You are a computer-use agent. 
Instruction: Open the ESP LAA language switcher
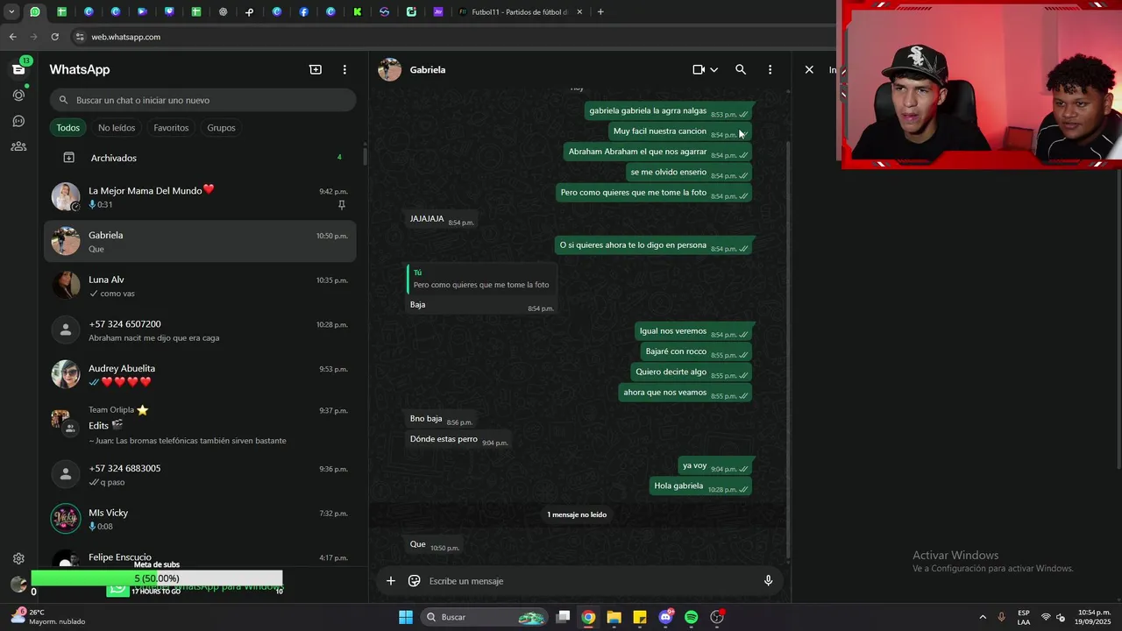[1024, 617]
